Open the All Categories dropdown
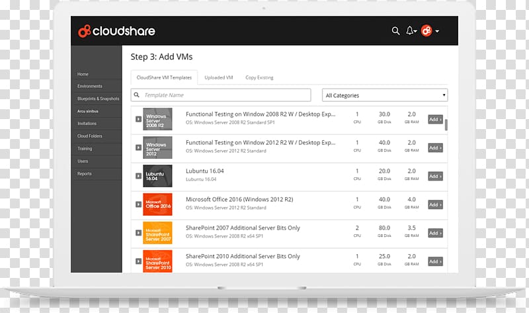The height and width of the screenshot is (313, 529). [385, 95]
